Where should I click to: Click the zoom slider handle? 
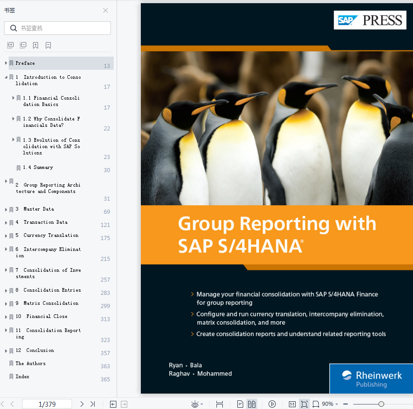tap(381, 404)
